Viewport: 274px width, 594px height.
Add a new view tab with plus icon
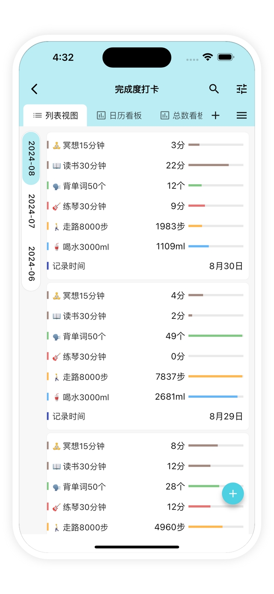tap(215, 116)
